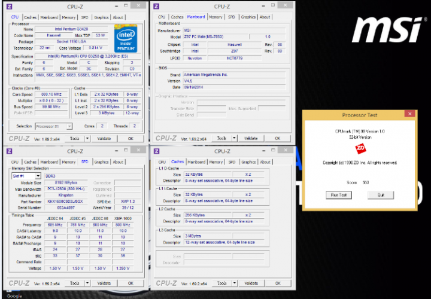The image size is (431, 299).
Task: Click the Code Name value "Haswell" in the CPU window
Action: (x=54, y=35)
